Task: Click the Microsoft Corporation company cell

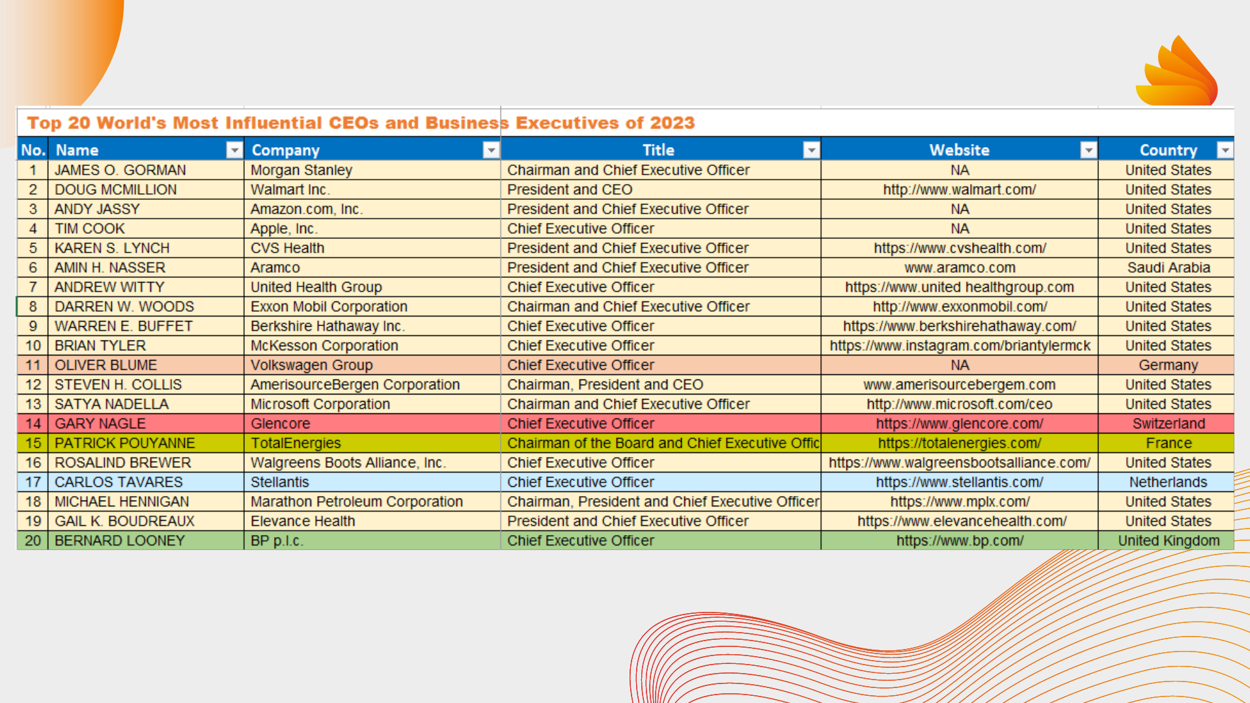Action: pyautogui.click(x=320, y=404)
